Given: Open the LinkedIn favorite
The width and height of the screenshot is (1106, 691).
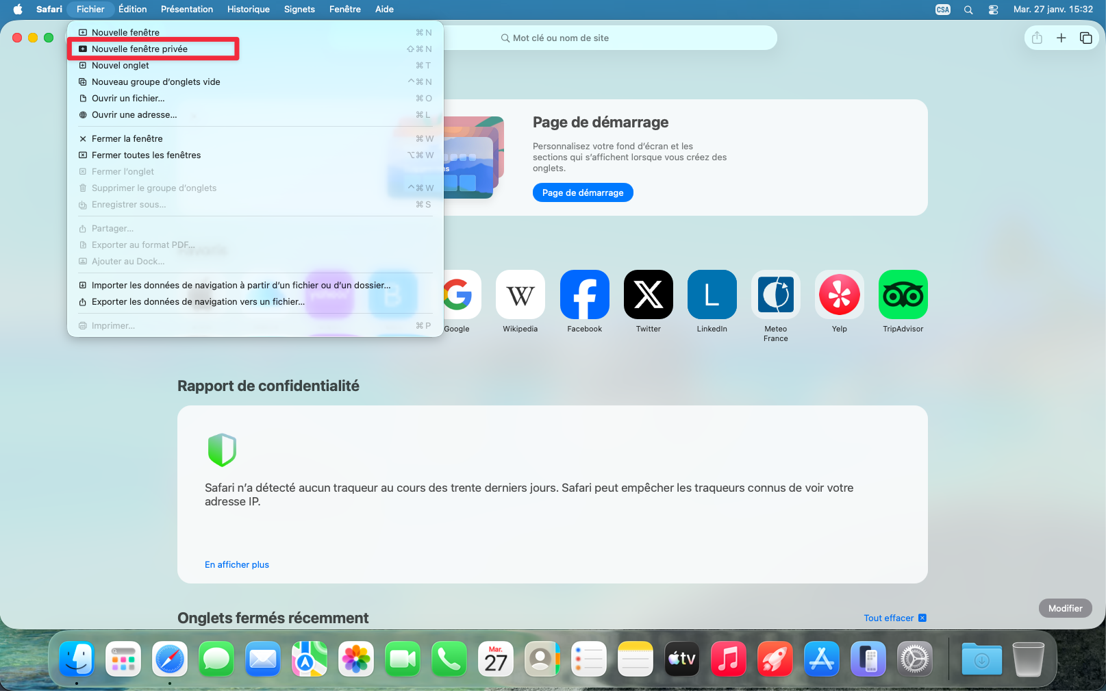Looking at the screenshot, I should pos(712,294).
